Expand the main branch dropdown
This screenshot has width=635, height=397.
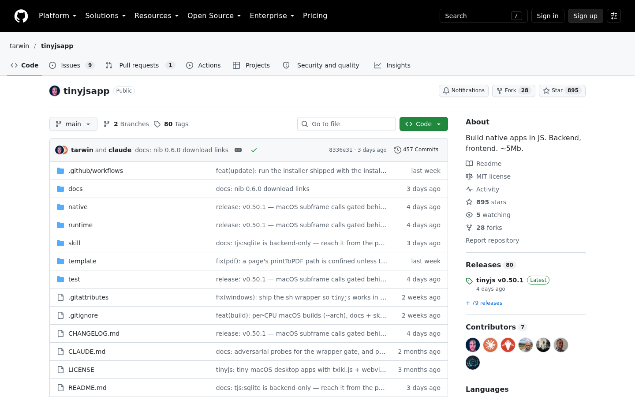[x=73, y=124]
